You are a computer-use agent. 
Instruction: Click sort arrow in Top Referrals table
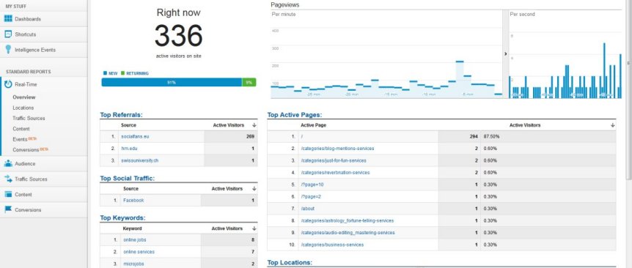coord(254,125)
